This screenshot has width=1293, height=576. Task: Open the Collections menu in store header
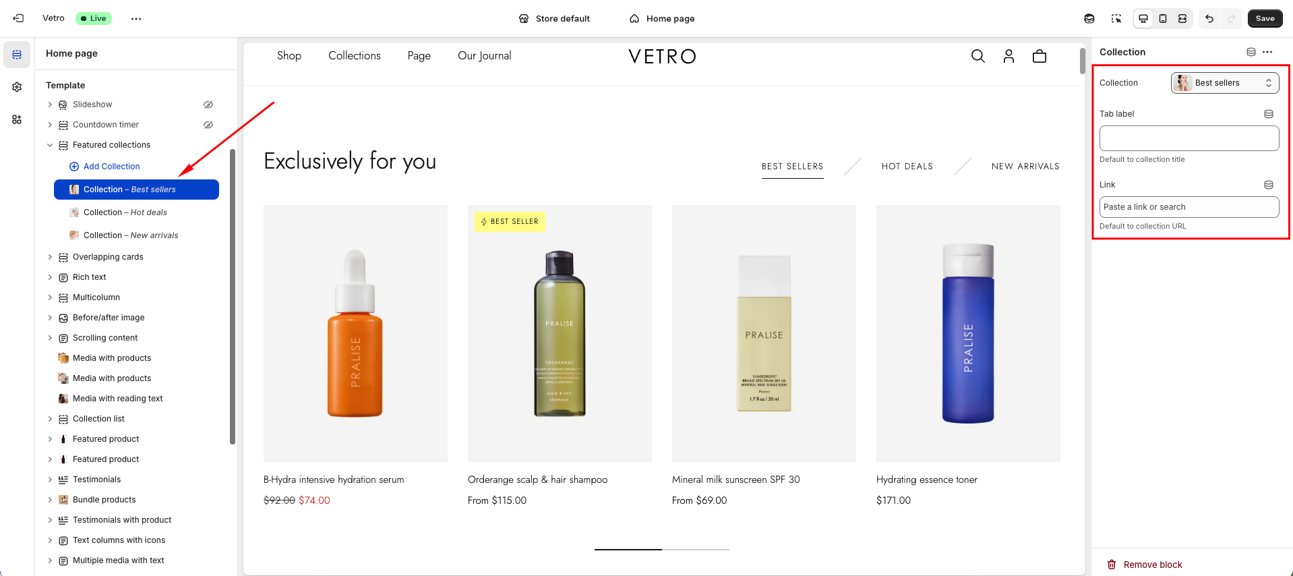354,56
